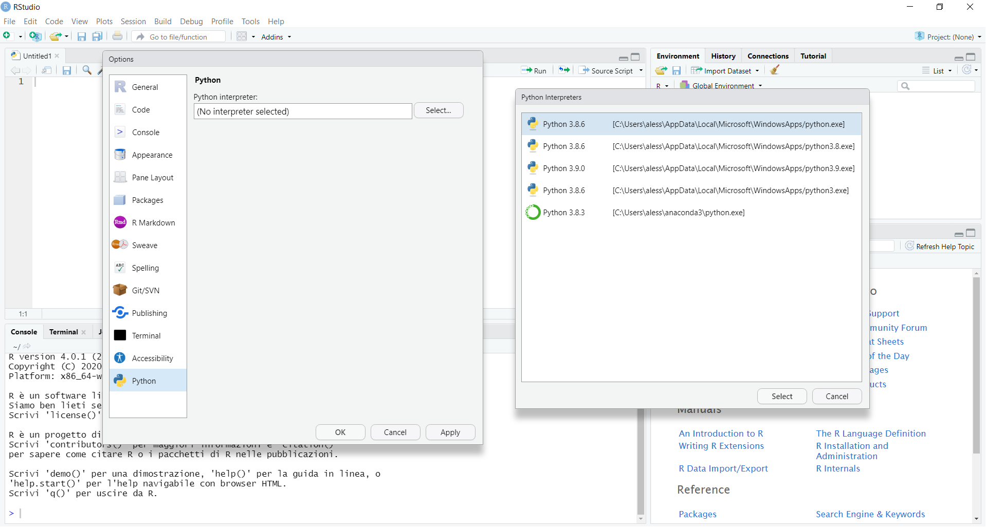
Task: Click the save all documents icon
Action: tap(97, 36)
